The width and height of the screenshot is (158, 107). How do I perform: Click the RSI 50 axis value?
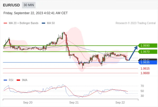click(142, 91)
